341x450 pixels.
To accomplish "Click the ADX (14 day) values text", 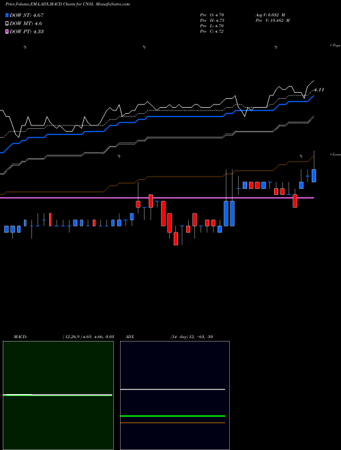I will tap(192, 337).
